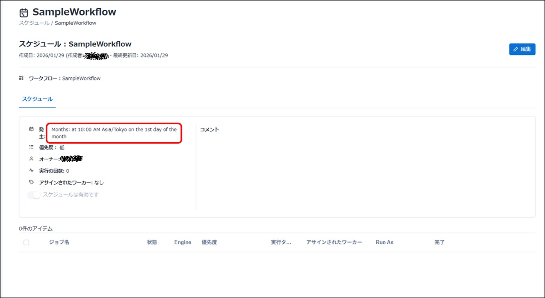Click the workflow icon next to ワークフロー
This screenshot has width=545, height=298.
(22, 78)
